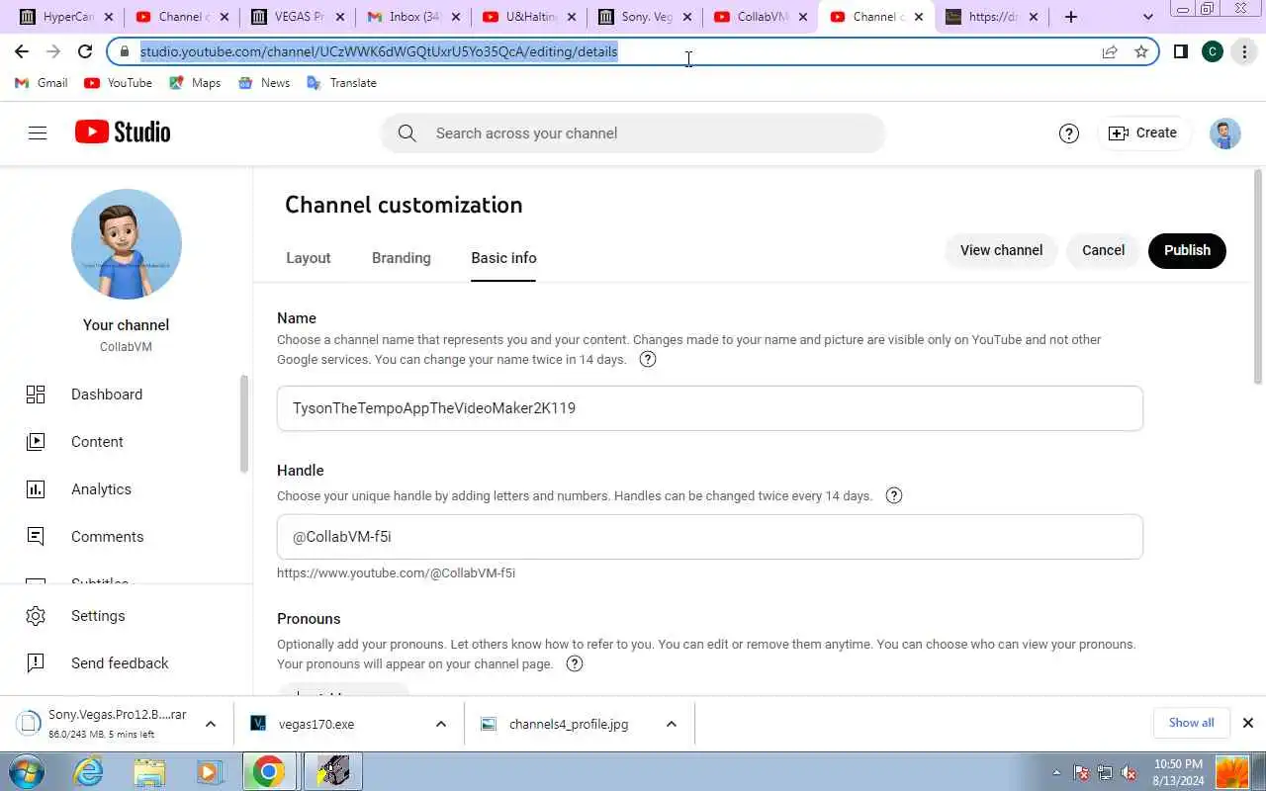Open the Translate bookmark
The height and width of the screenshot is (791, 1266).
(x=342, y=83)
